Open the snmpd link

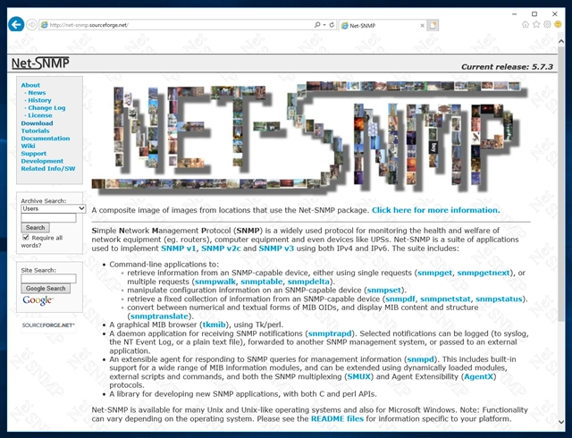point(421,359)
